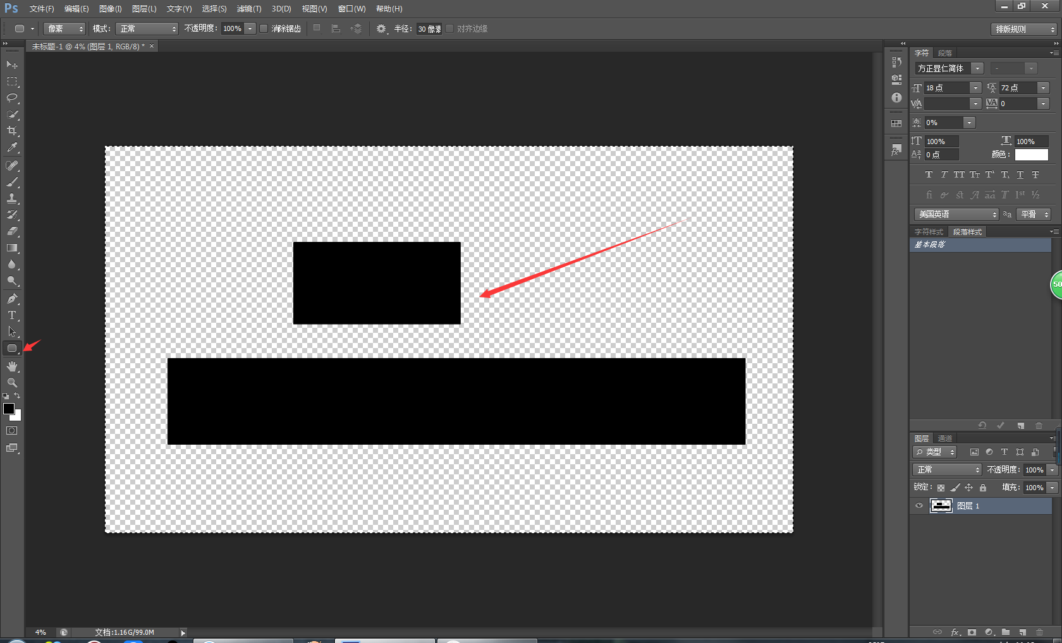The height and width of the screenshot is (643, 1062).
Task: Toggle lock image pixels brush icon
Action: point(955,488)
